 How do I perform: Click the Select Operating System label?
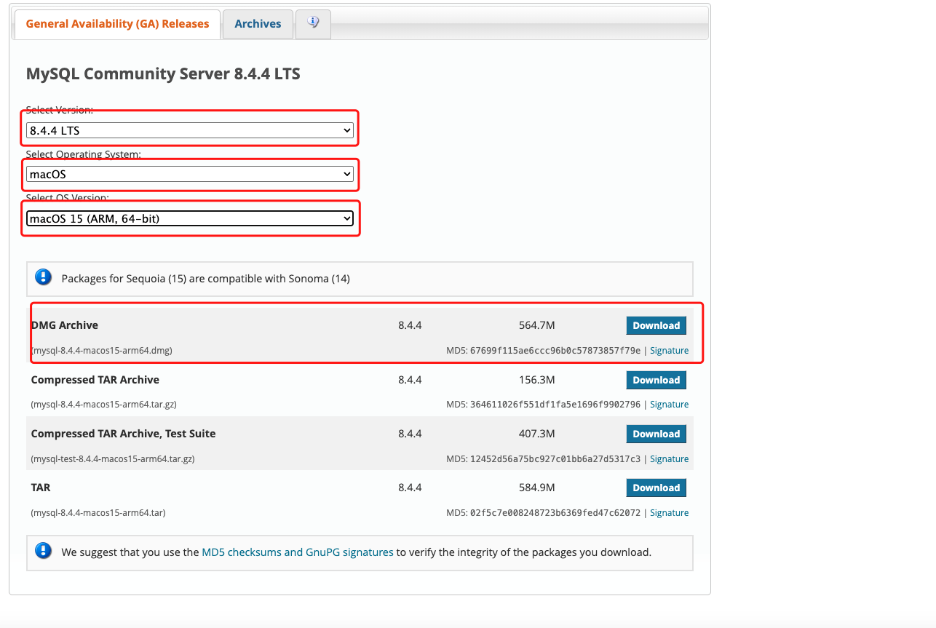(84, 154)
